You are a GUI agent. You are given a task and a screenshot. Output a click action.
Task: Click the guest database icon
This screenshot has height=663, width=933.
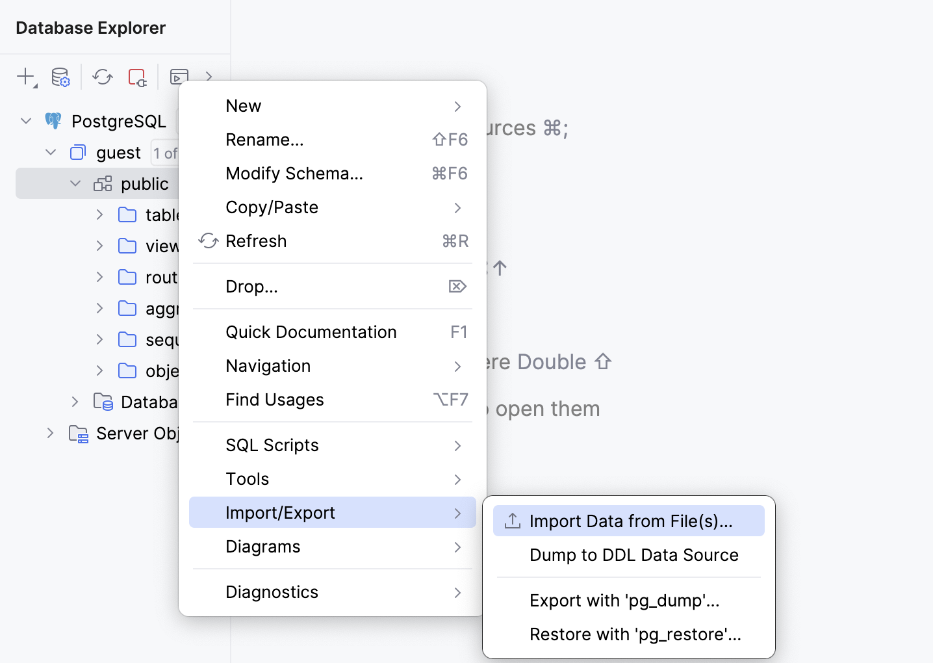(77, 152)
